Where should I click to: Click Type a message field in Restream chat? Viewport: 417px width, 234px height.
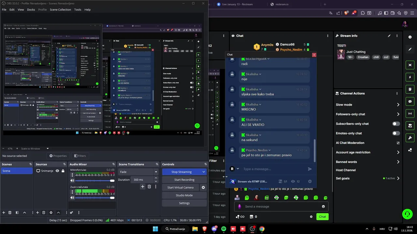pyautogui.click(x=273, y=169)
